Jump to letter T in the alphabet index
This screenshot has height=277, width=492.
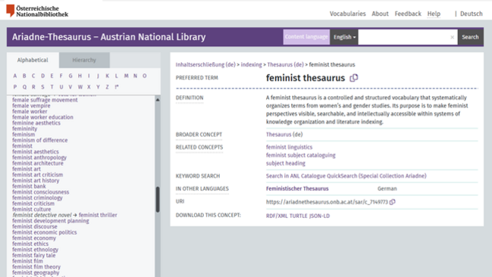tap(52, 87)
